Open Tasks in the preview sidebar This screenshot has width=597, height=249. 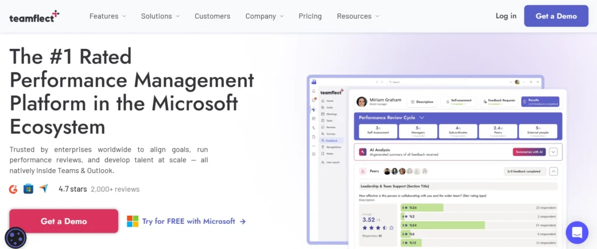(x=327, y=120)
